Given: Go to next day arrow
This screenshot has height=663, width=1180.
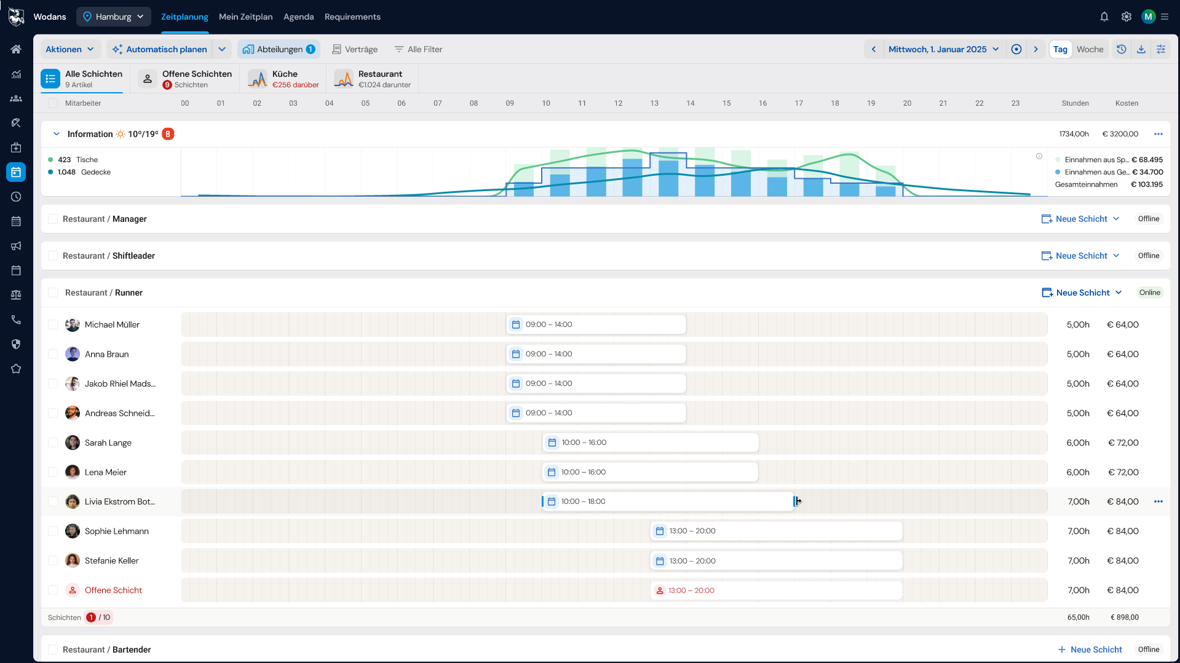Looking at the screenshot, I should click(1036, 49).
